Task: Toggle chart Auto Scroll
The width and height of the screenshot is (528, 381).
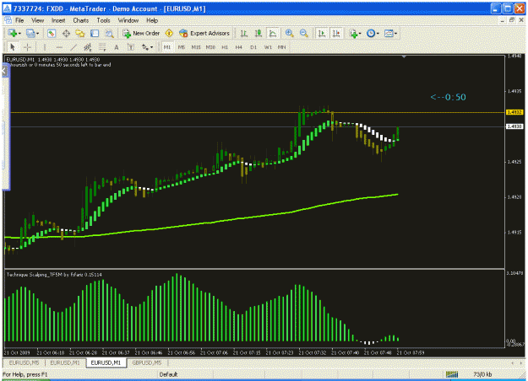Action: point(322,33)
